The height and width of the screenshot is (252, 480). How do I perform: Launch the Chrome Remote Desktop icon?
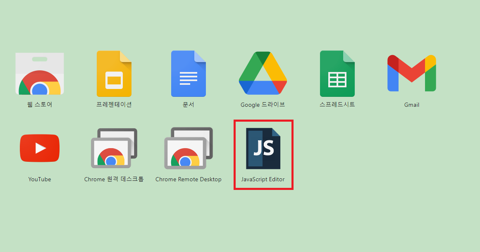click(x=188, y=148)
